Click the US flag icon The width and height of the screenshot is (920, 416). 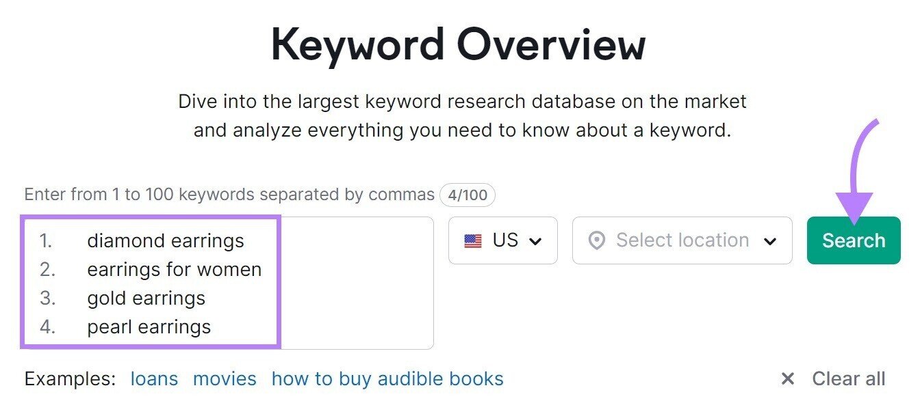474,240
